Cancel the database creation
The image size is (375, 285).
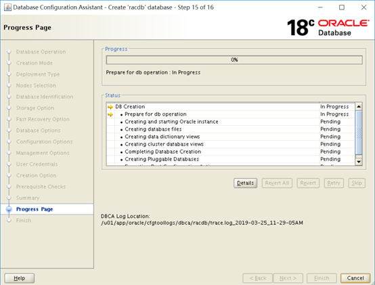[x=355, y=278]
